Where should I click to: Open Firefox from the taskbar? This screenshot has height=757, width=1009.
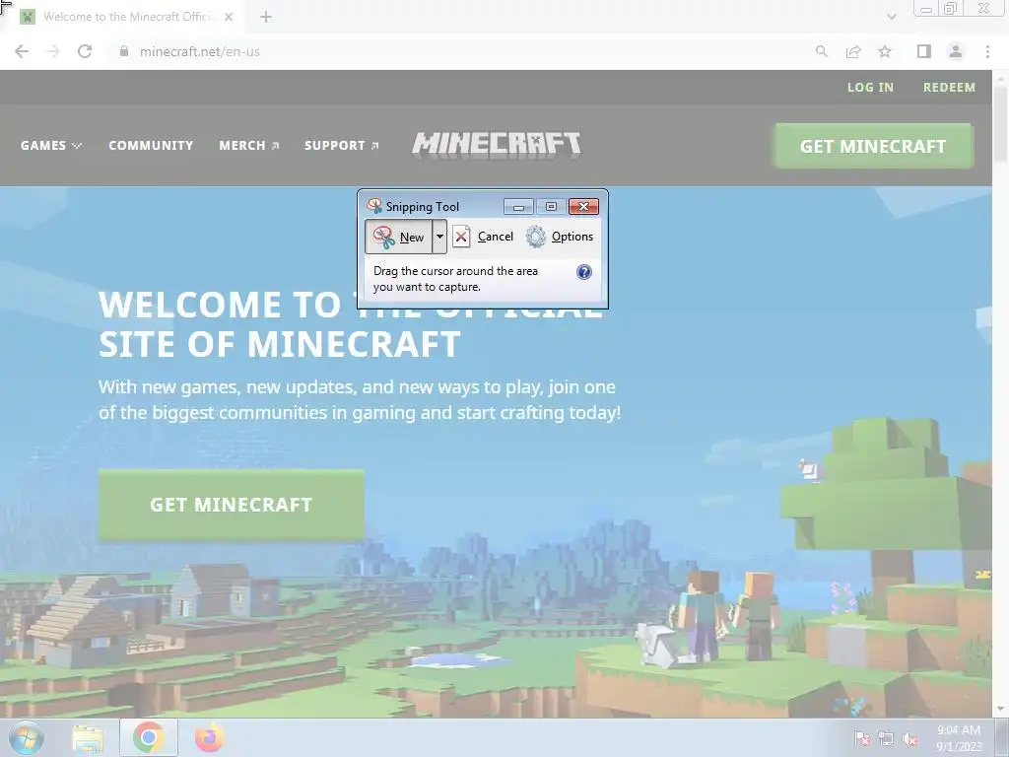click(209, 737)
